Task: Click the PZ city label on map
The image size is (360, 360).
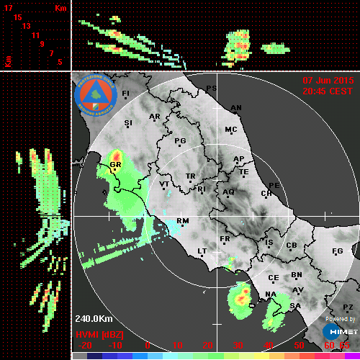Action: 348,307
